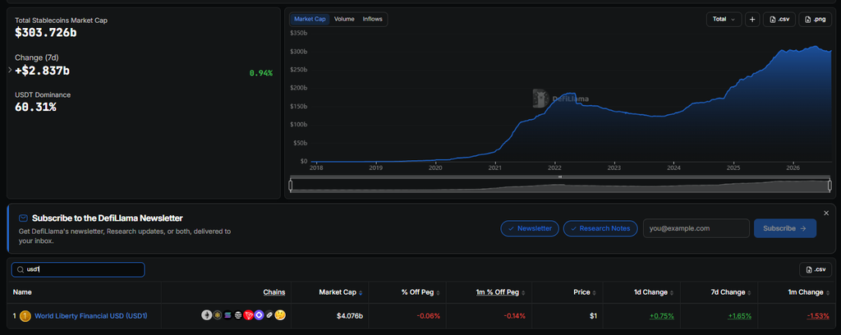Click the search magnifier icon

21,269
